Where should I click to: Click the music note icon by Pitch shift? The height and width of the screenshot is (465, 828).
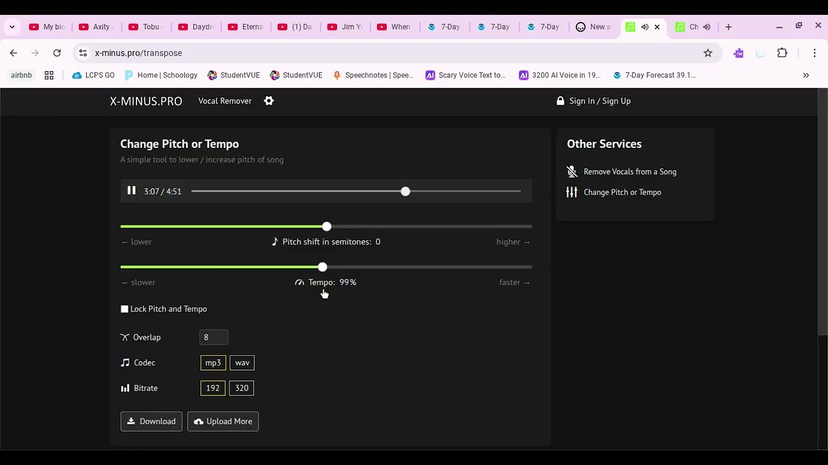[x=275, y=242]
